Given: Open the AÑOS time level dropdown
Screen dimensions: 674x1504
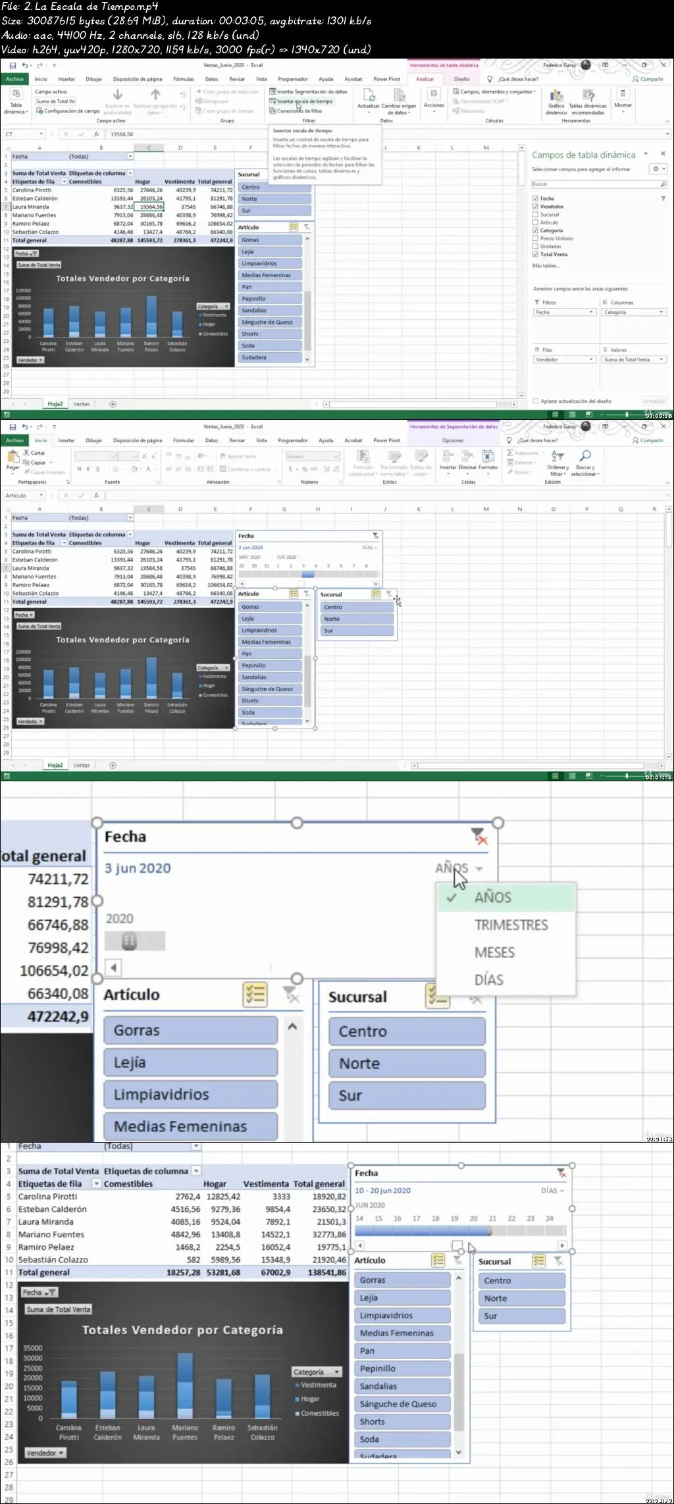Looking at the screenshot, I should 459,868.
